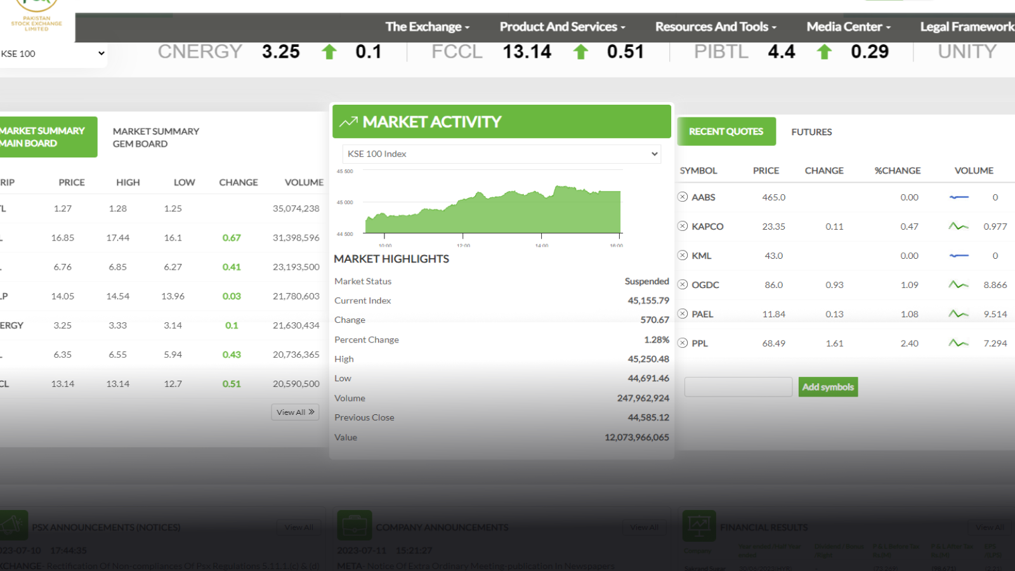Click AABS symbol in recent quotes

click(704, 197)
